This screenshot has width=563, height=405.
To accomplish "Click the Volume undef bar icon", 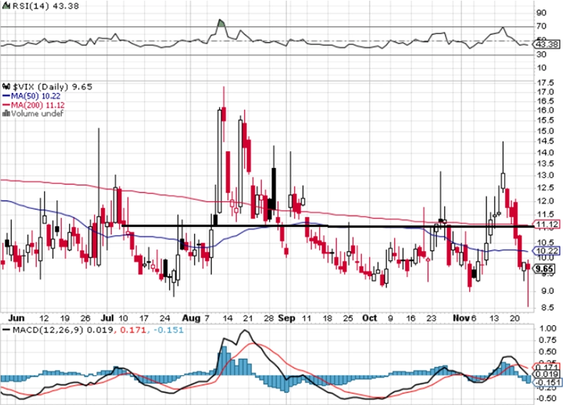I will 6,113.
